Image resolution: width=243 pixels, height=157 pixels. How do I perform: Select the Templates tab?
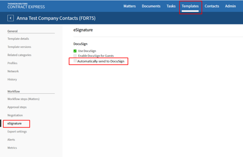tap(190, 6)
